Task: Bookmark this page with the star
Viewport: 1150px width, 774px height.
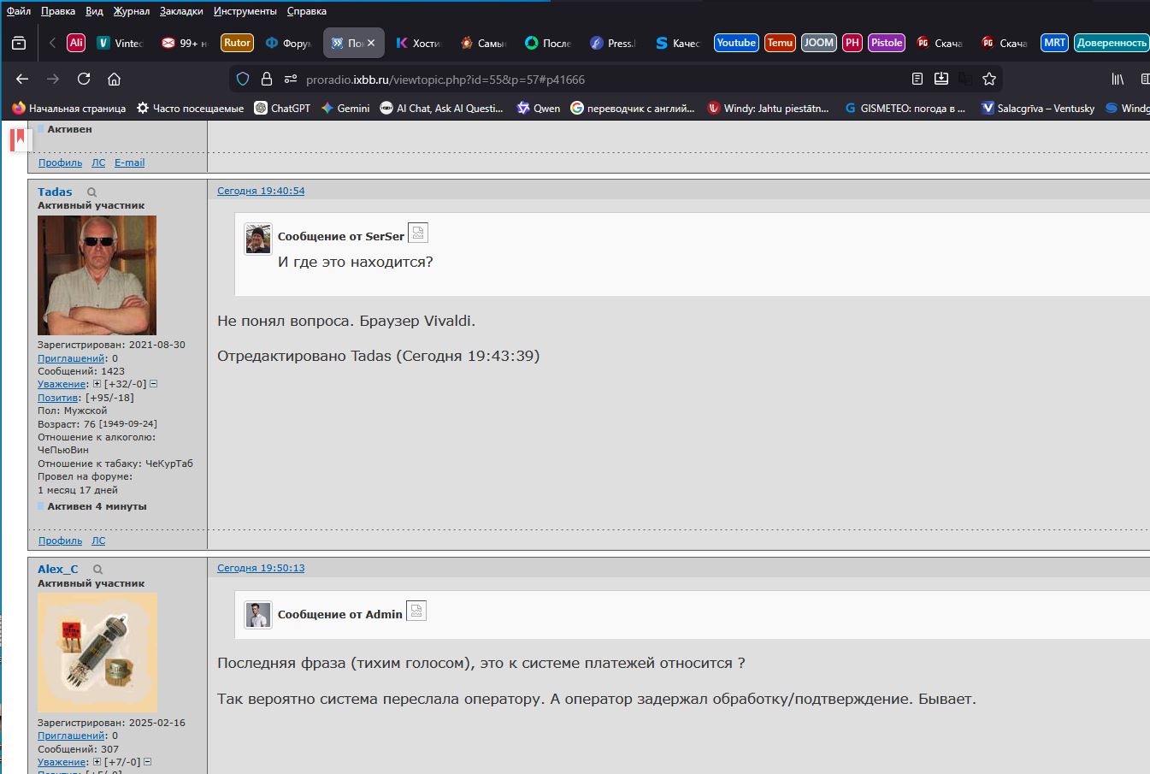Action: (x=989, y=79)
